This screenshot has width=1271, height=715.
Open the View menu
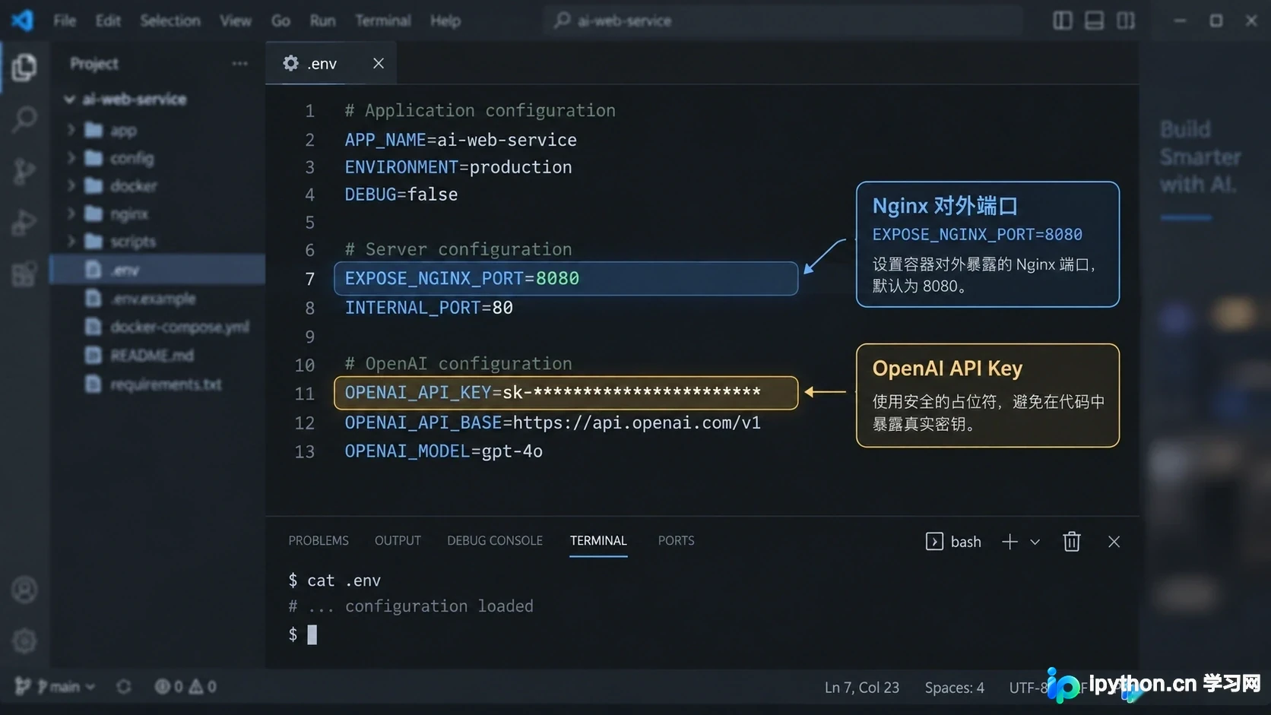(236, 21)
